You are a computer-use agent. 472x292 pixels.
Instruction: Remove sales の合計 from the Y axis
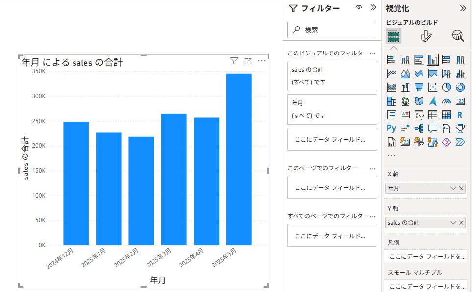[461, 223]
